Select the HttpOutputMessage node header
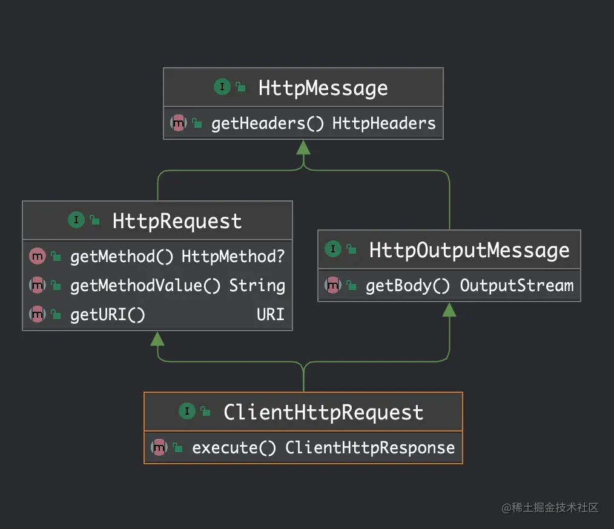Image resolution: width=614 pixels, height=529 pixels. pyautogui.click(x=469, y=249)
